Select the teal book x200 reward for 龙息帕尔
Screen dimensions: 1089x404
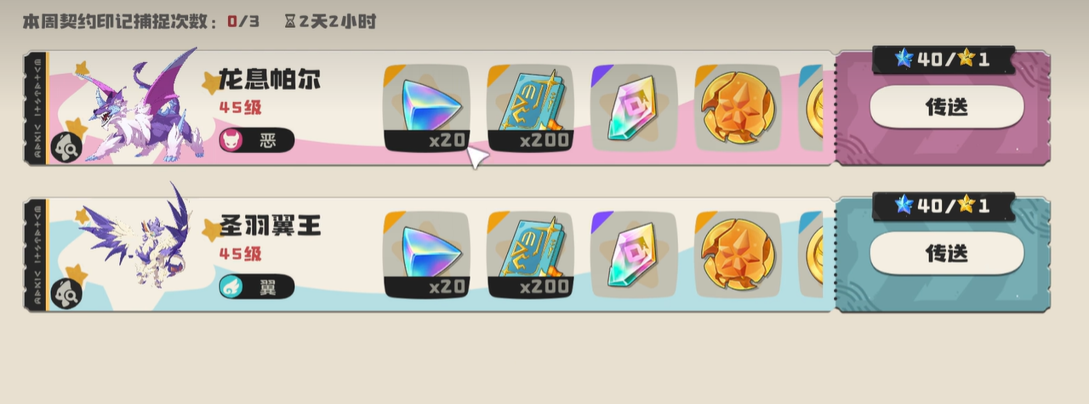point(530,108)
